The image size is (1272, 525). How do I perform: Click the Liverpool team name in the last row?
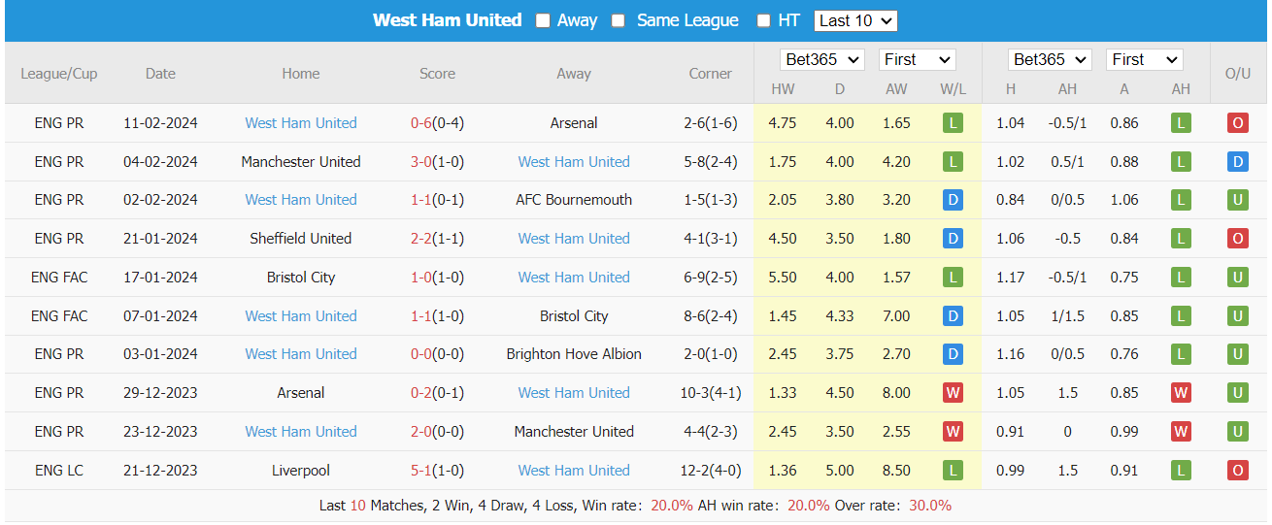301,471
